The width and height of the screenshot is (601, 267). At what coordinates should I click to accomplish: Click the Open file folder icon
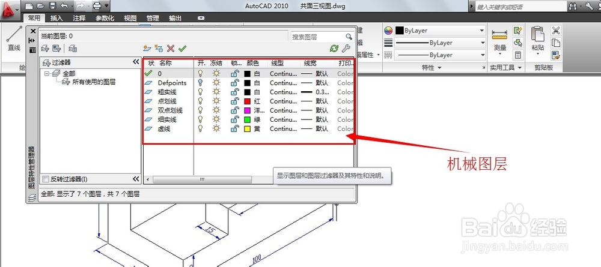coord(41,6)
